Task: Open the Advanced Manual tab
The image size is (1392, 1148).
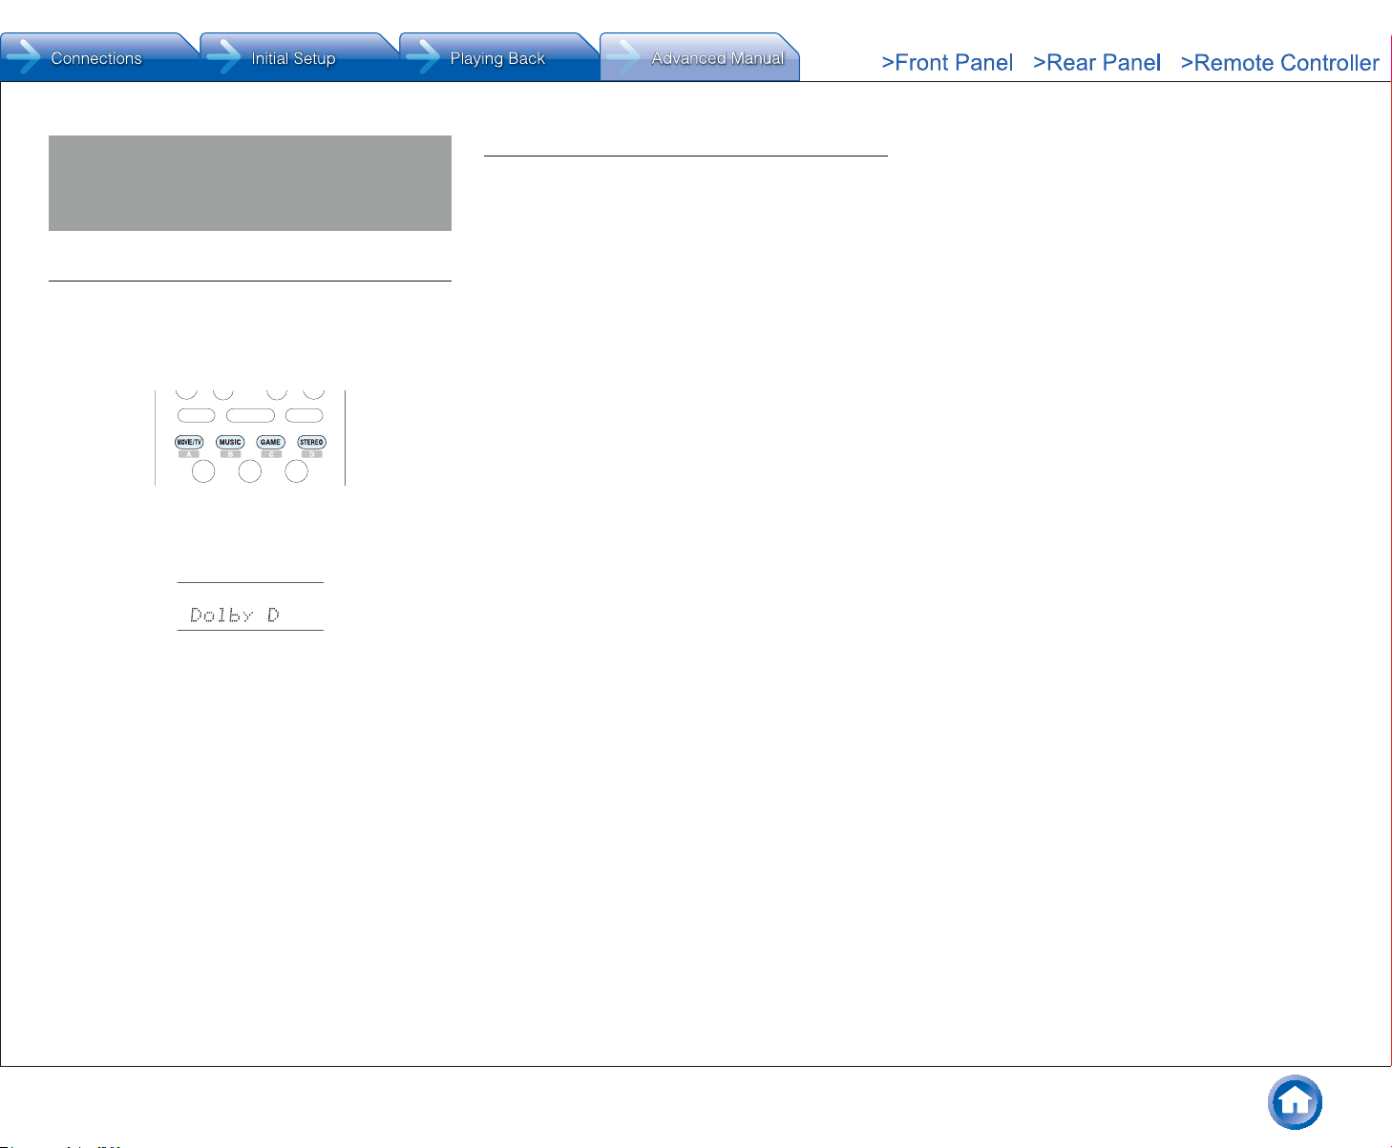Action: [699, 57]
